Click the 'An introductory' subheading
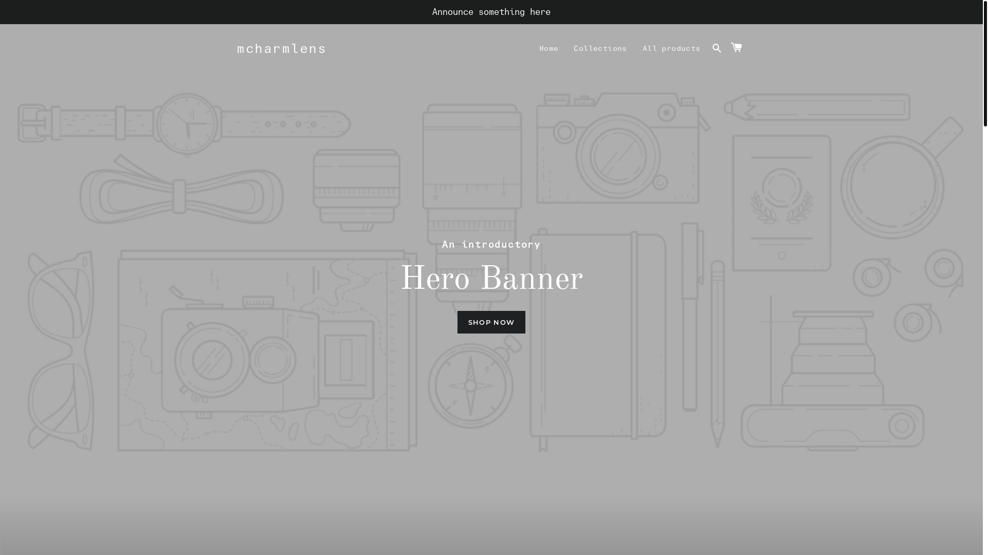988x555 pixels. [491, 245]
